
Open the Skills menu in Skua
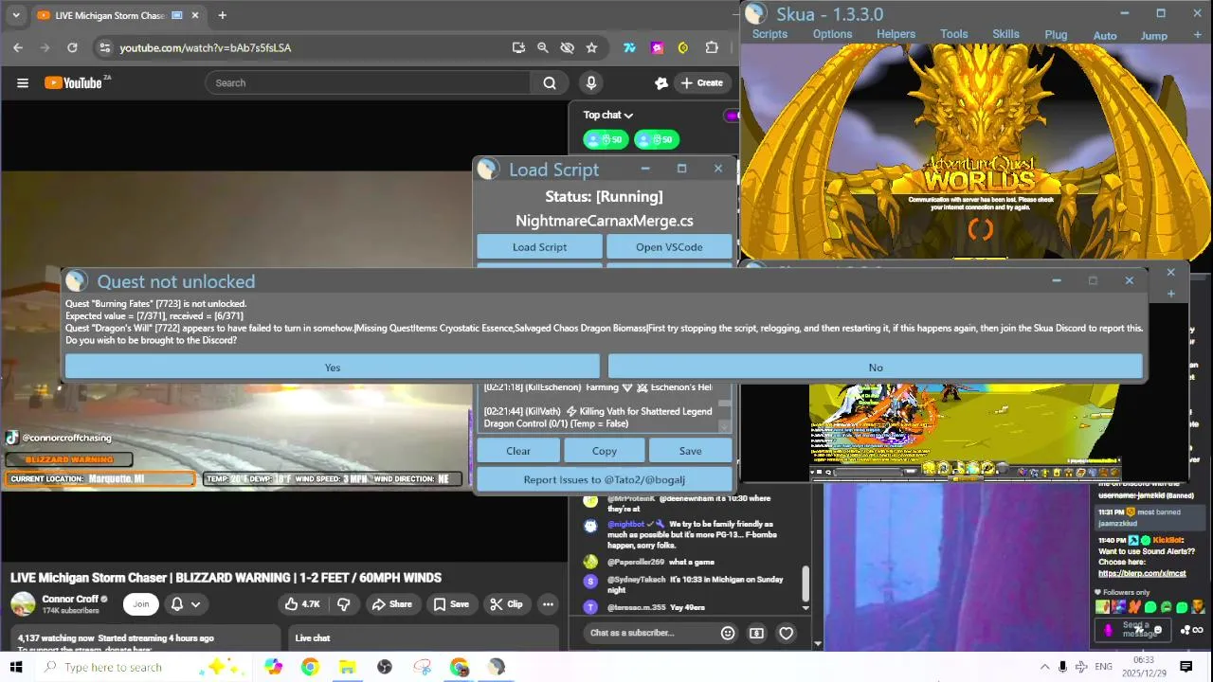pos(1005,34)
